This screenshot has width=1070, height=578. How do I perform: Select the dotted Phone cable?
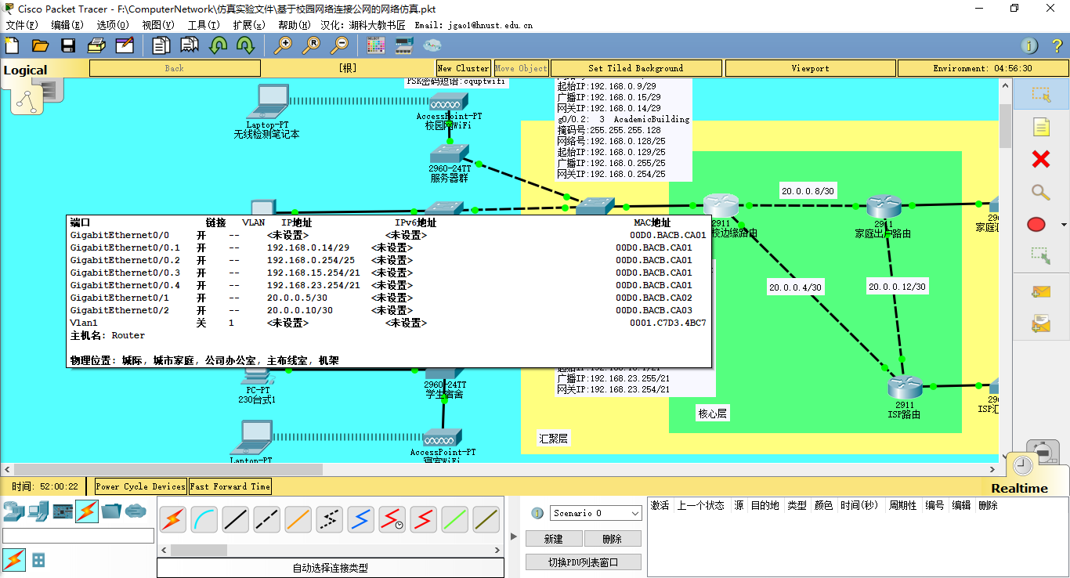coord(330,518)
